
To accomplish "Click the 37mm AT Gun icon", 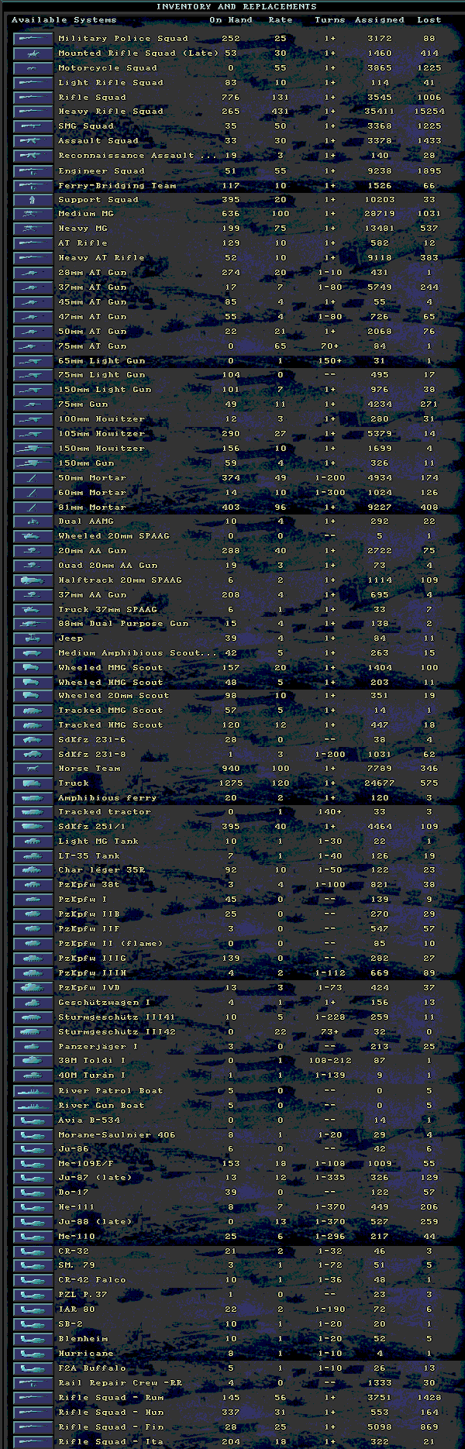I will [33, 287].
